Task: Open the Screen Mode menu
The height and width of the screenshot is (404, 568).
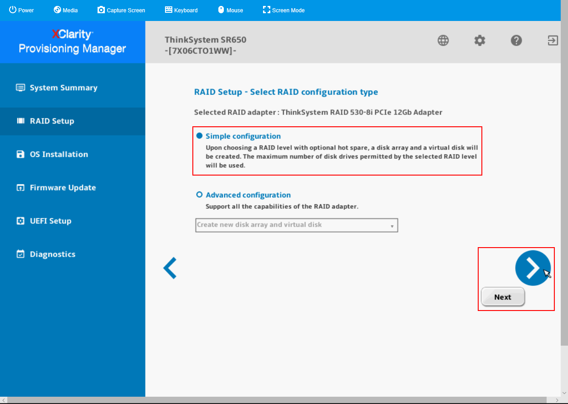Action: tap(284, 10)
